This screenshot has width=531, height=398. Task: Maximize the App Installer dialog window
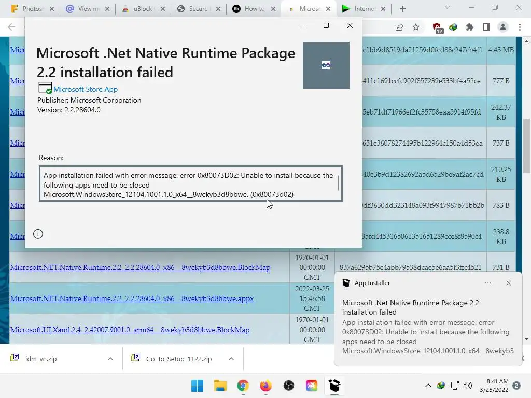point(326,25)
